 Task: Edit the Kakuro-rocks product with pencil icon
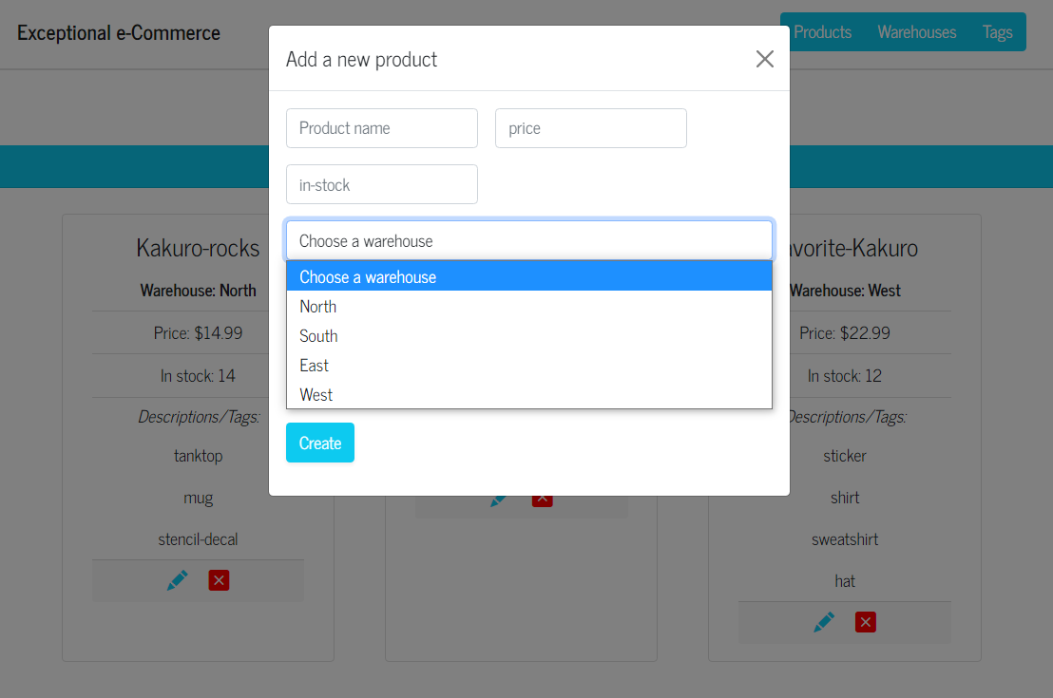(x=178, y=580)
